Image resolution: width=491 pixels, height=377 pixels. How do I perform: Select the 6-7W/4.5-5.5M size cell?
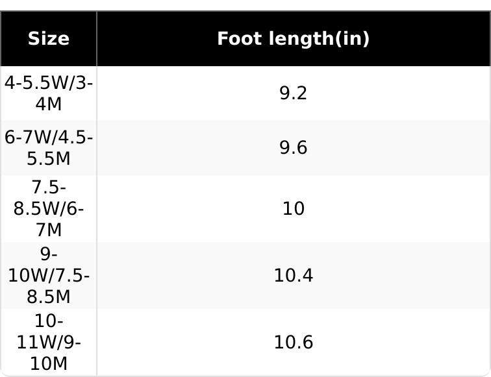click(x=49, y=148)
